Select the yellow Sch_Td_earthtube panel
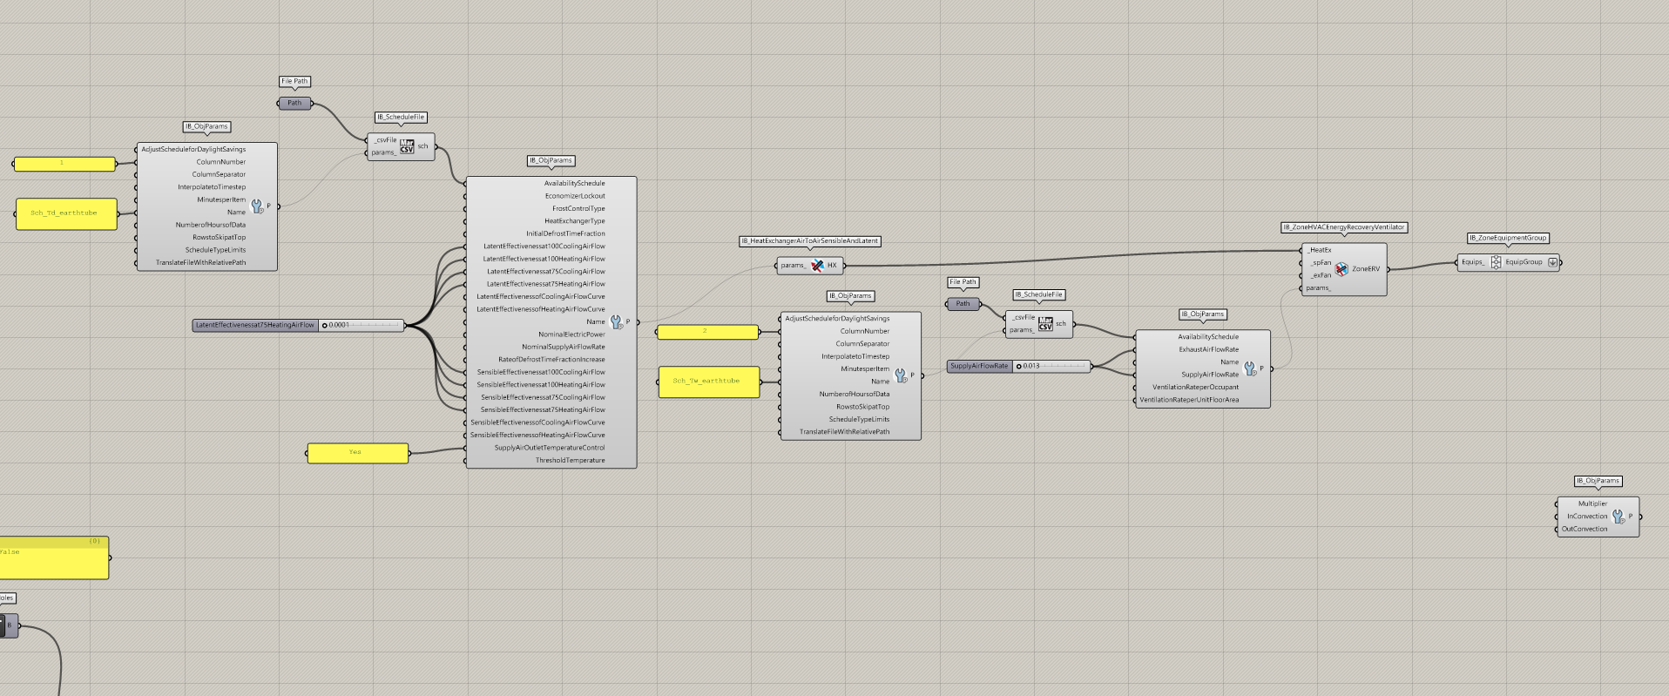1669x696 pixels. point(66,213)
